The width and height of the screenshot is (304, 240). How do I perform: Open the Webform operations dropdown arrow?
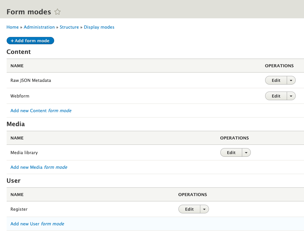[291, 96]
